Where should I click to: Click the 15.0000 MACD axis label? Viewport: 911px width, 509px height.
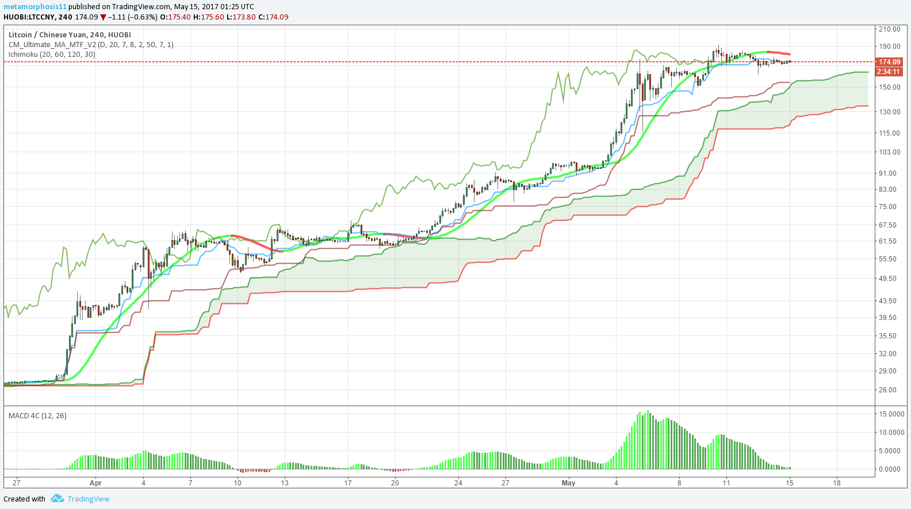tap(891, 414)
